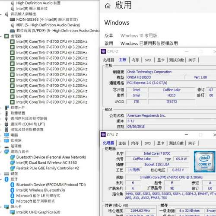The height and width of the screenshot is (216, 216).
Task: Click the 電腦 computer icon
Action: click(6, 135)
